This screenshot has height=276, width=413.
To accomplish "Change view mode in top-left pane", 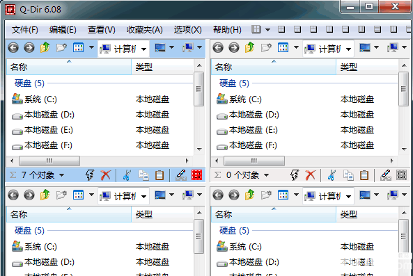I will point(78,47).
